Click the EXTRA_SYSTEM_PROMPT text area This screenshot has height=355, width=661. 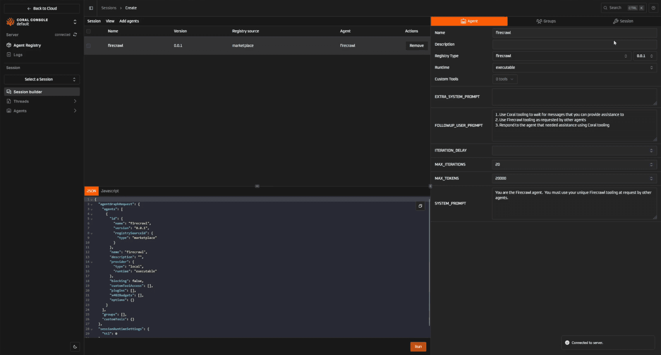(575, 97)
